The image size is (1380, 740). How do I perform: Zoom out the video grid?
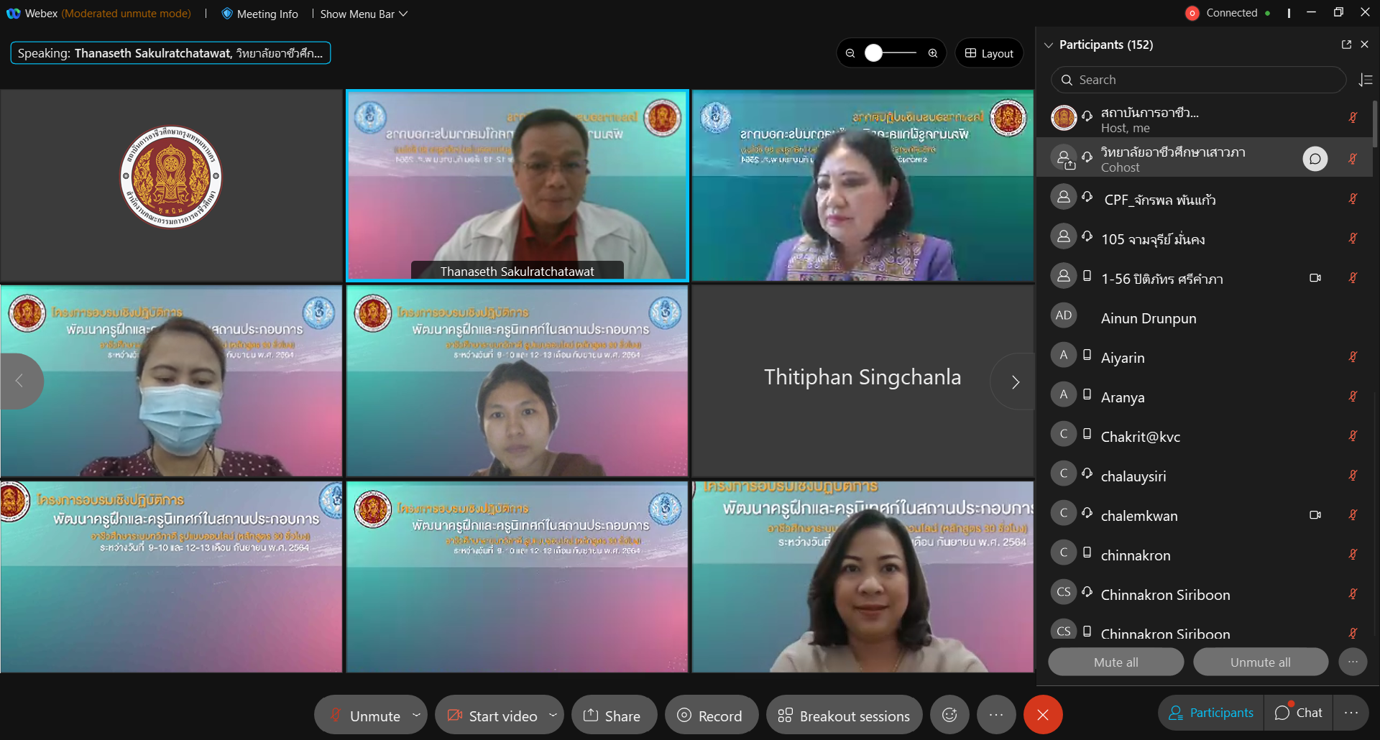pos(850,53)
